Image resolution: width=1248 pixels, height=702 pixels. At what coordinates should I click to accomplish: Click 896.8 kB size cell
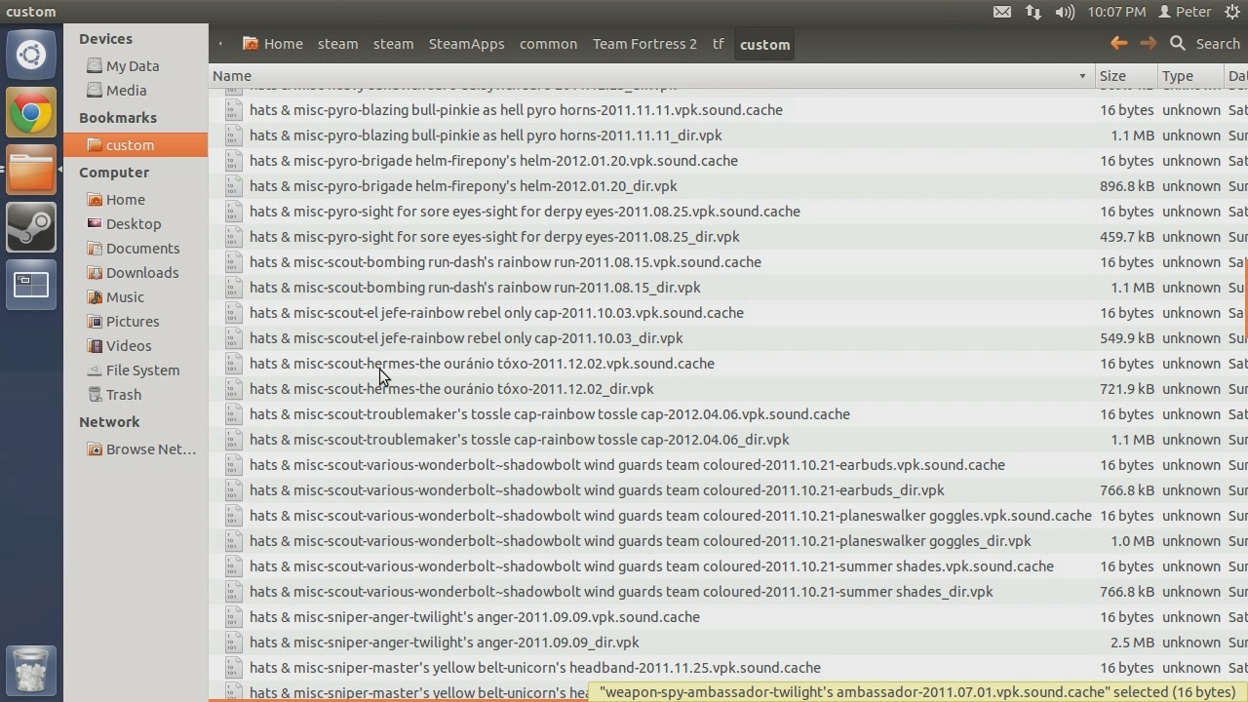(x=1126, y=186)
